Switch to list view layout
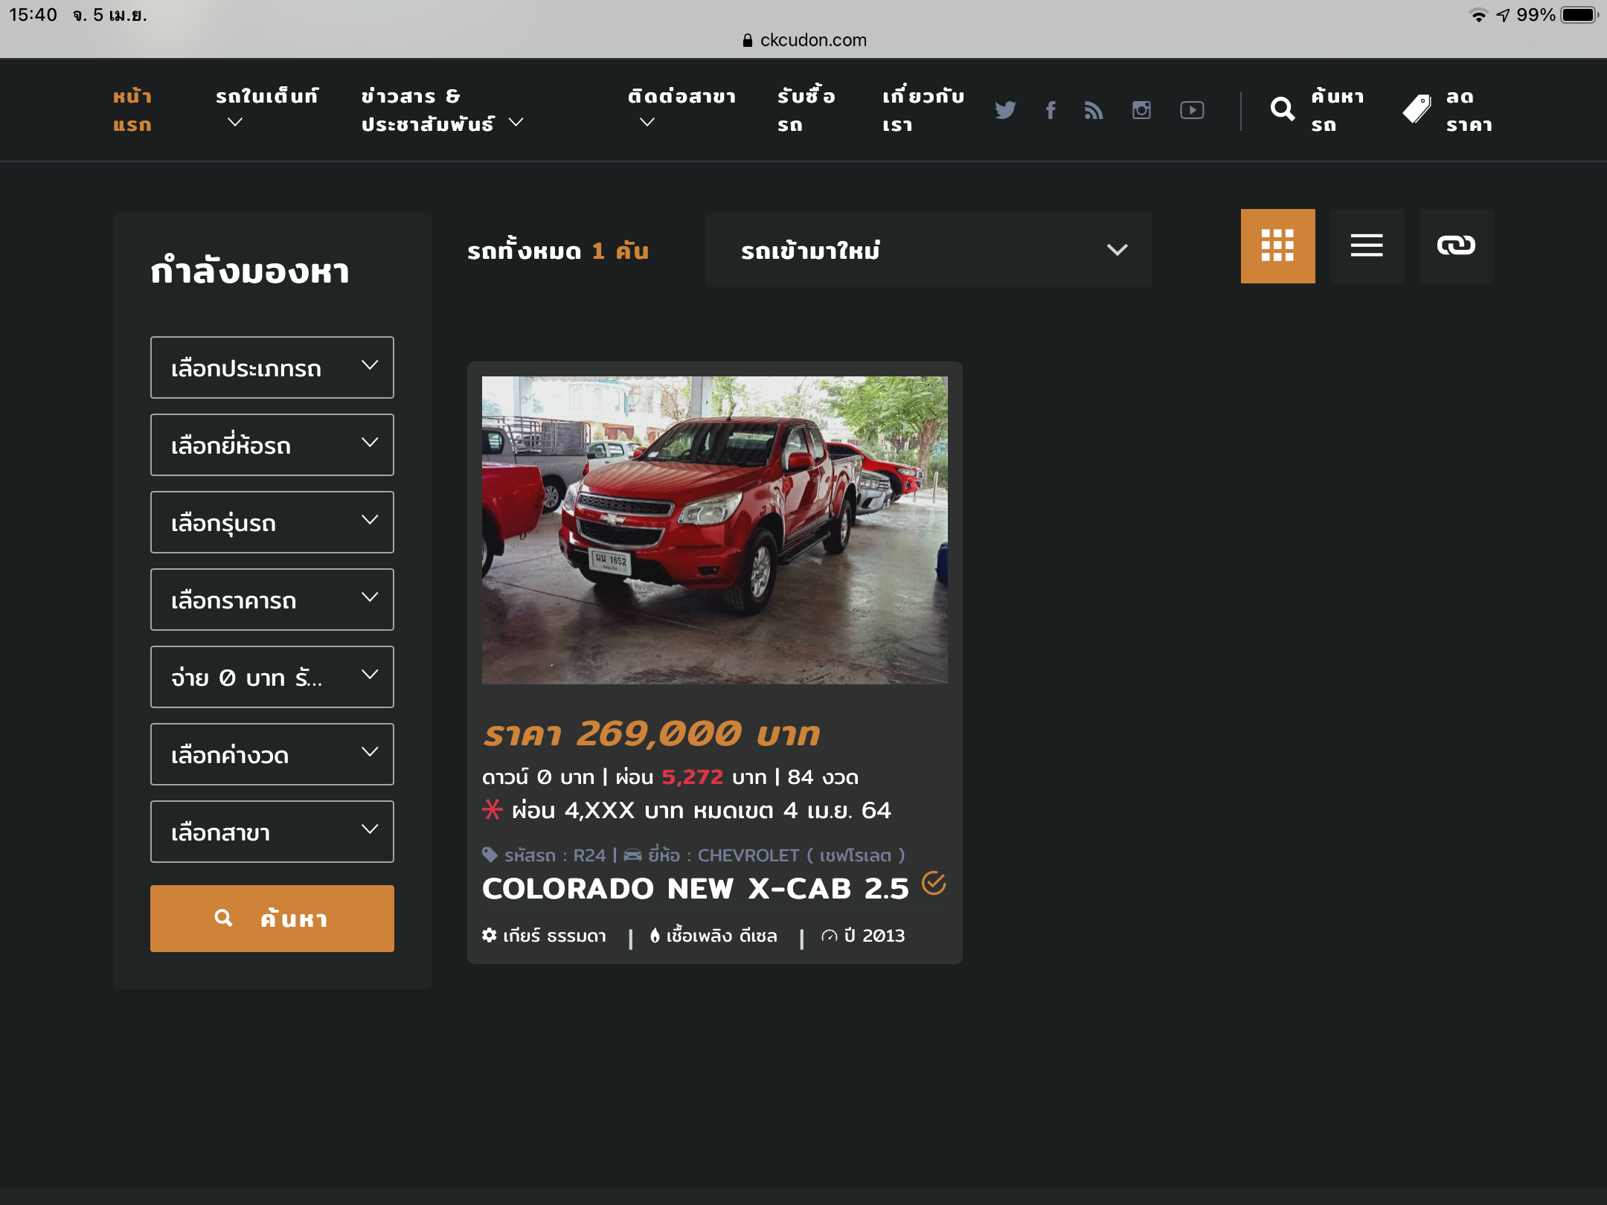The width and height of the screenshot is (1607, 1205). point(1367,245)
